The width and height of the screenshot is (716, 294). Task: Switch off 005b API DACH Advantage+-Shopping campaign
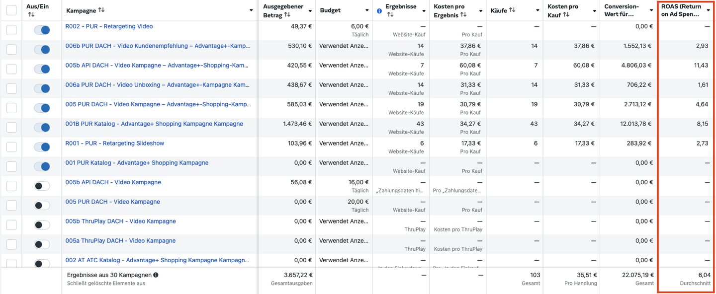point(42,69)
